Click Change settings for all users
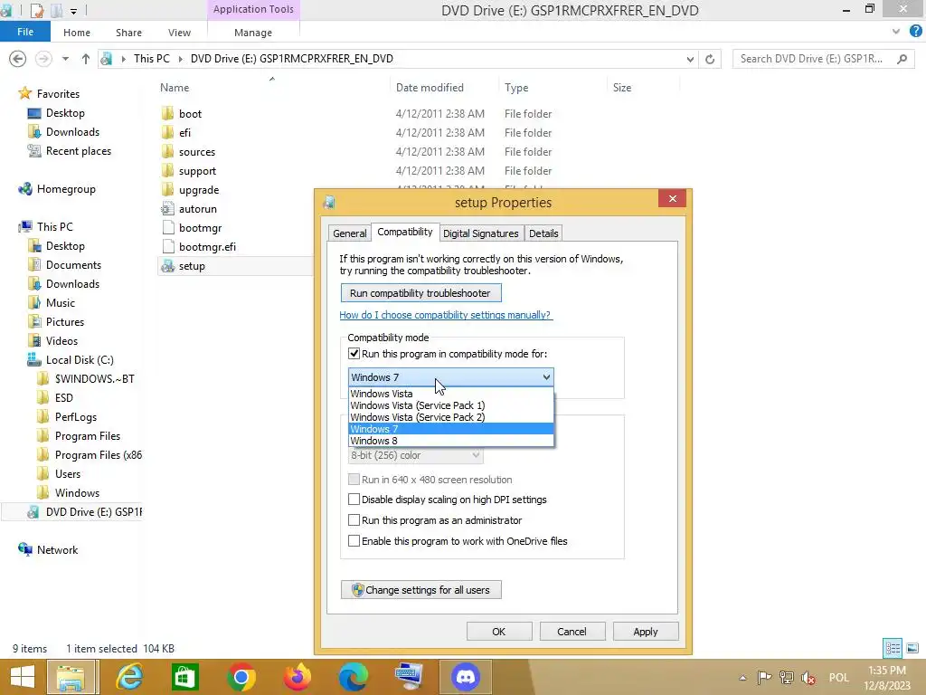926x695 pixels. [x=420, y=590]
